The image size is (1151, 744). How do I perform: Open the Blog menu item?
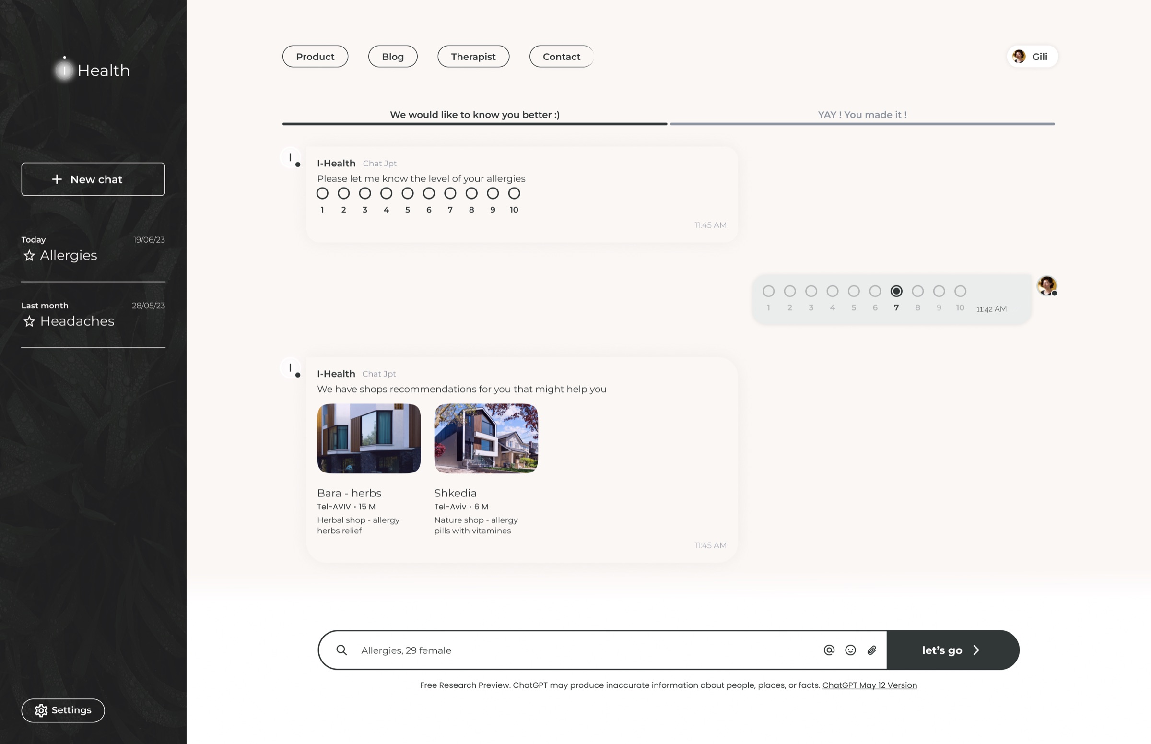[x=393, y=57]
